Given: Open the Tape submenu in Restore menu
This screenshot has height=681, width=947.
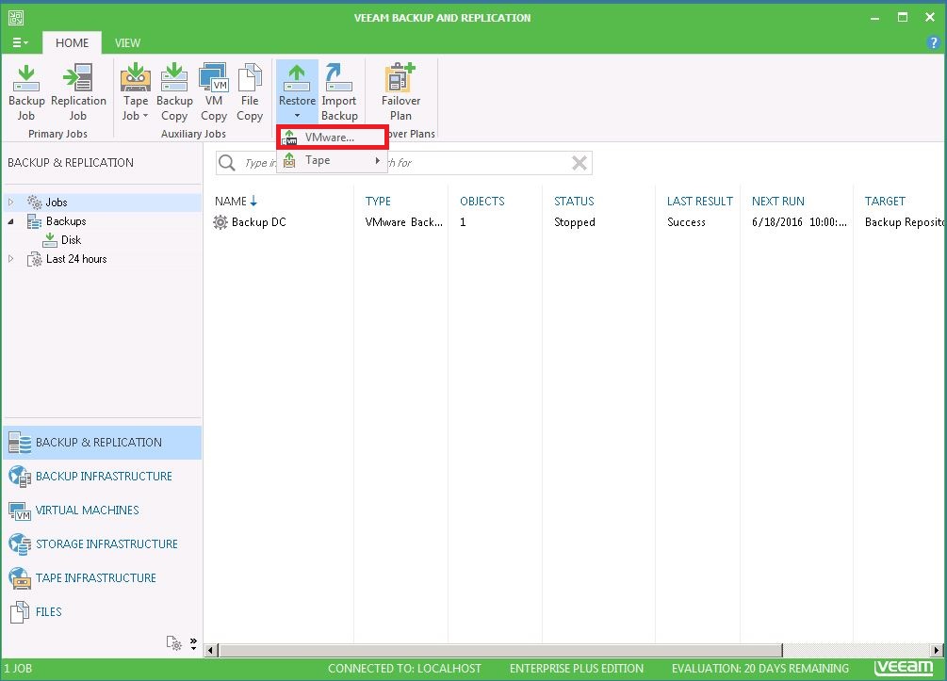Looking at the screenshot, I should 332,160.
